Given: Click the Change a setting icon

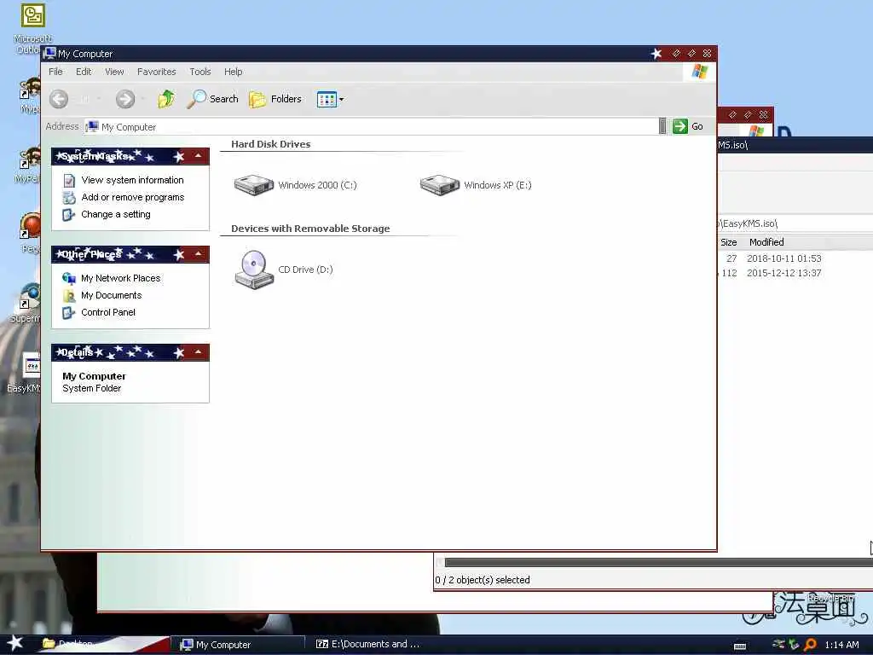Looking at the screenshot, I should [x=68, y=215].
